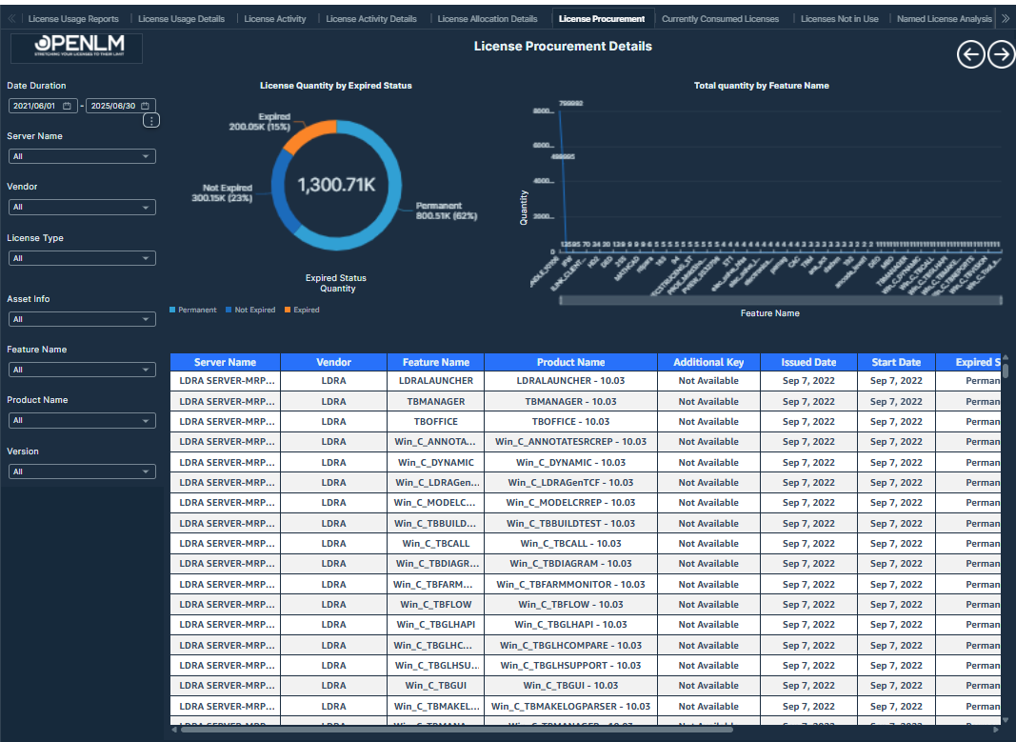Screen dimensions: 1016x742
Task: Toggle Expired legend item
Action: 302,310
